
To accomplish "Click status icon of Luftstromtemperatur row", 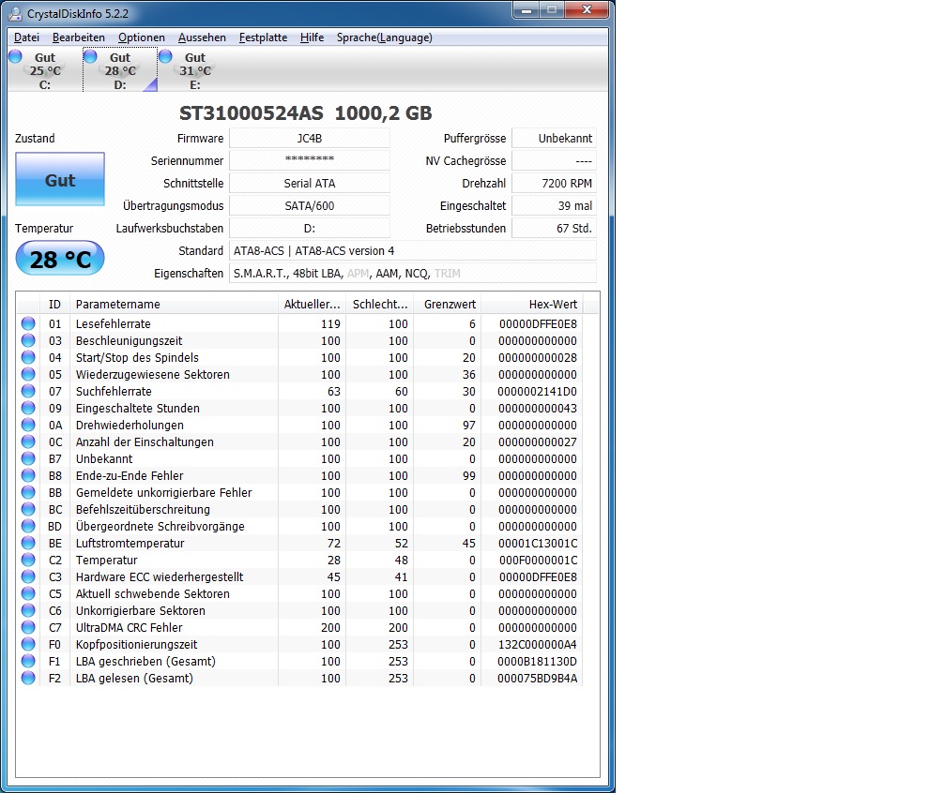I will coord(28,543).
